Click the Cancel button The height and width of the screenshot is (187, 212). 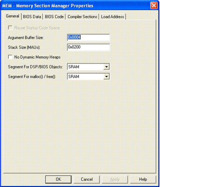(x=87, y=179)
